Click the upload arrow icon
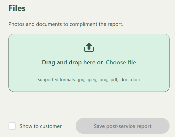 point(89,46)
